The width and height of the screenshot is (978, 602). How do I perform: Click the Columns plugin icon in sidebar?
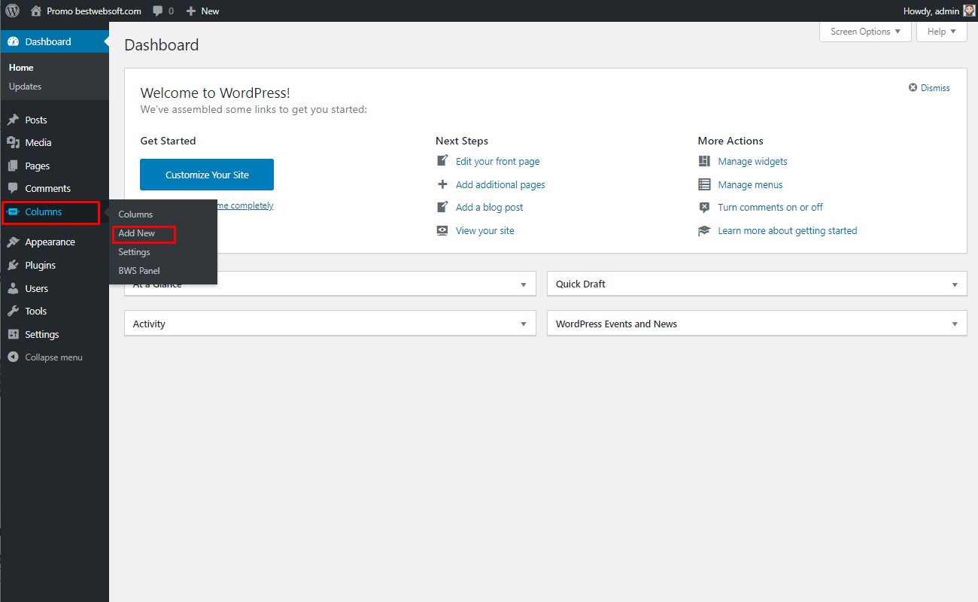click(13, 211)
